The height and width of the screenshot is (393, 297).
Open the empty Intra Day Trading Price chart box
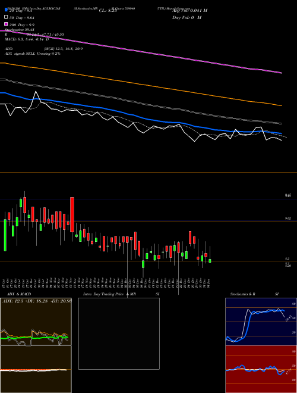tap(119, 333)
